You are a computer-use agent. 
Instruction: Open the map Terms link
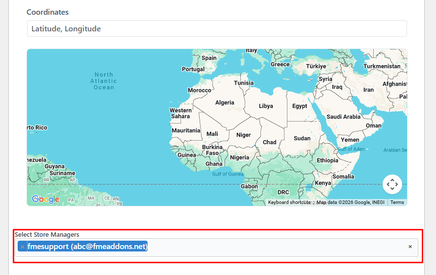[x=397, y=202]
